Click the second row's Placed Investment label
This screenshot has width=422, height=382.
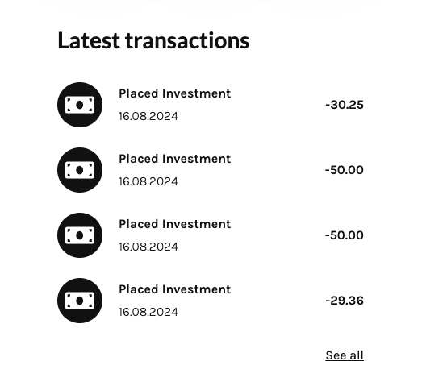[175, 159]
